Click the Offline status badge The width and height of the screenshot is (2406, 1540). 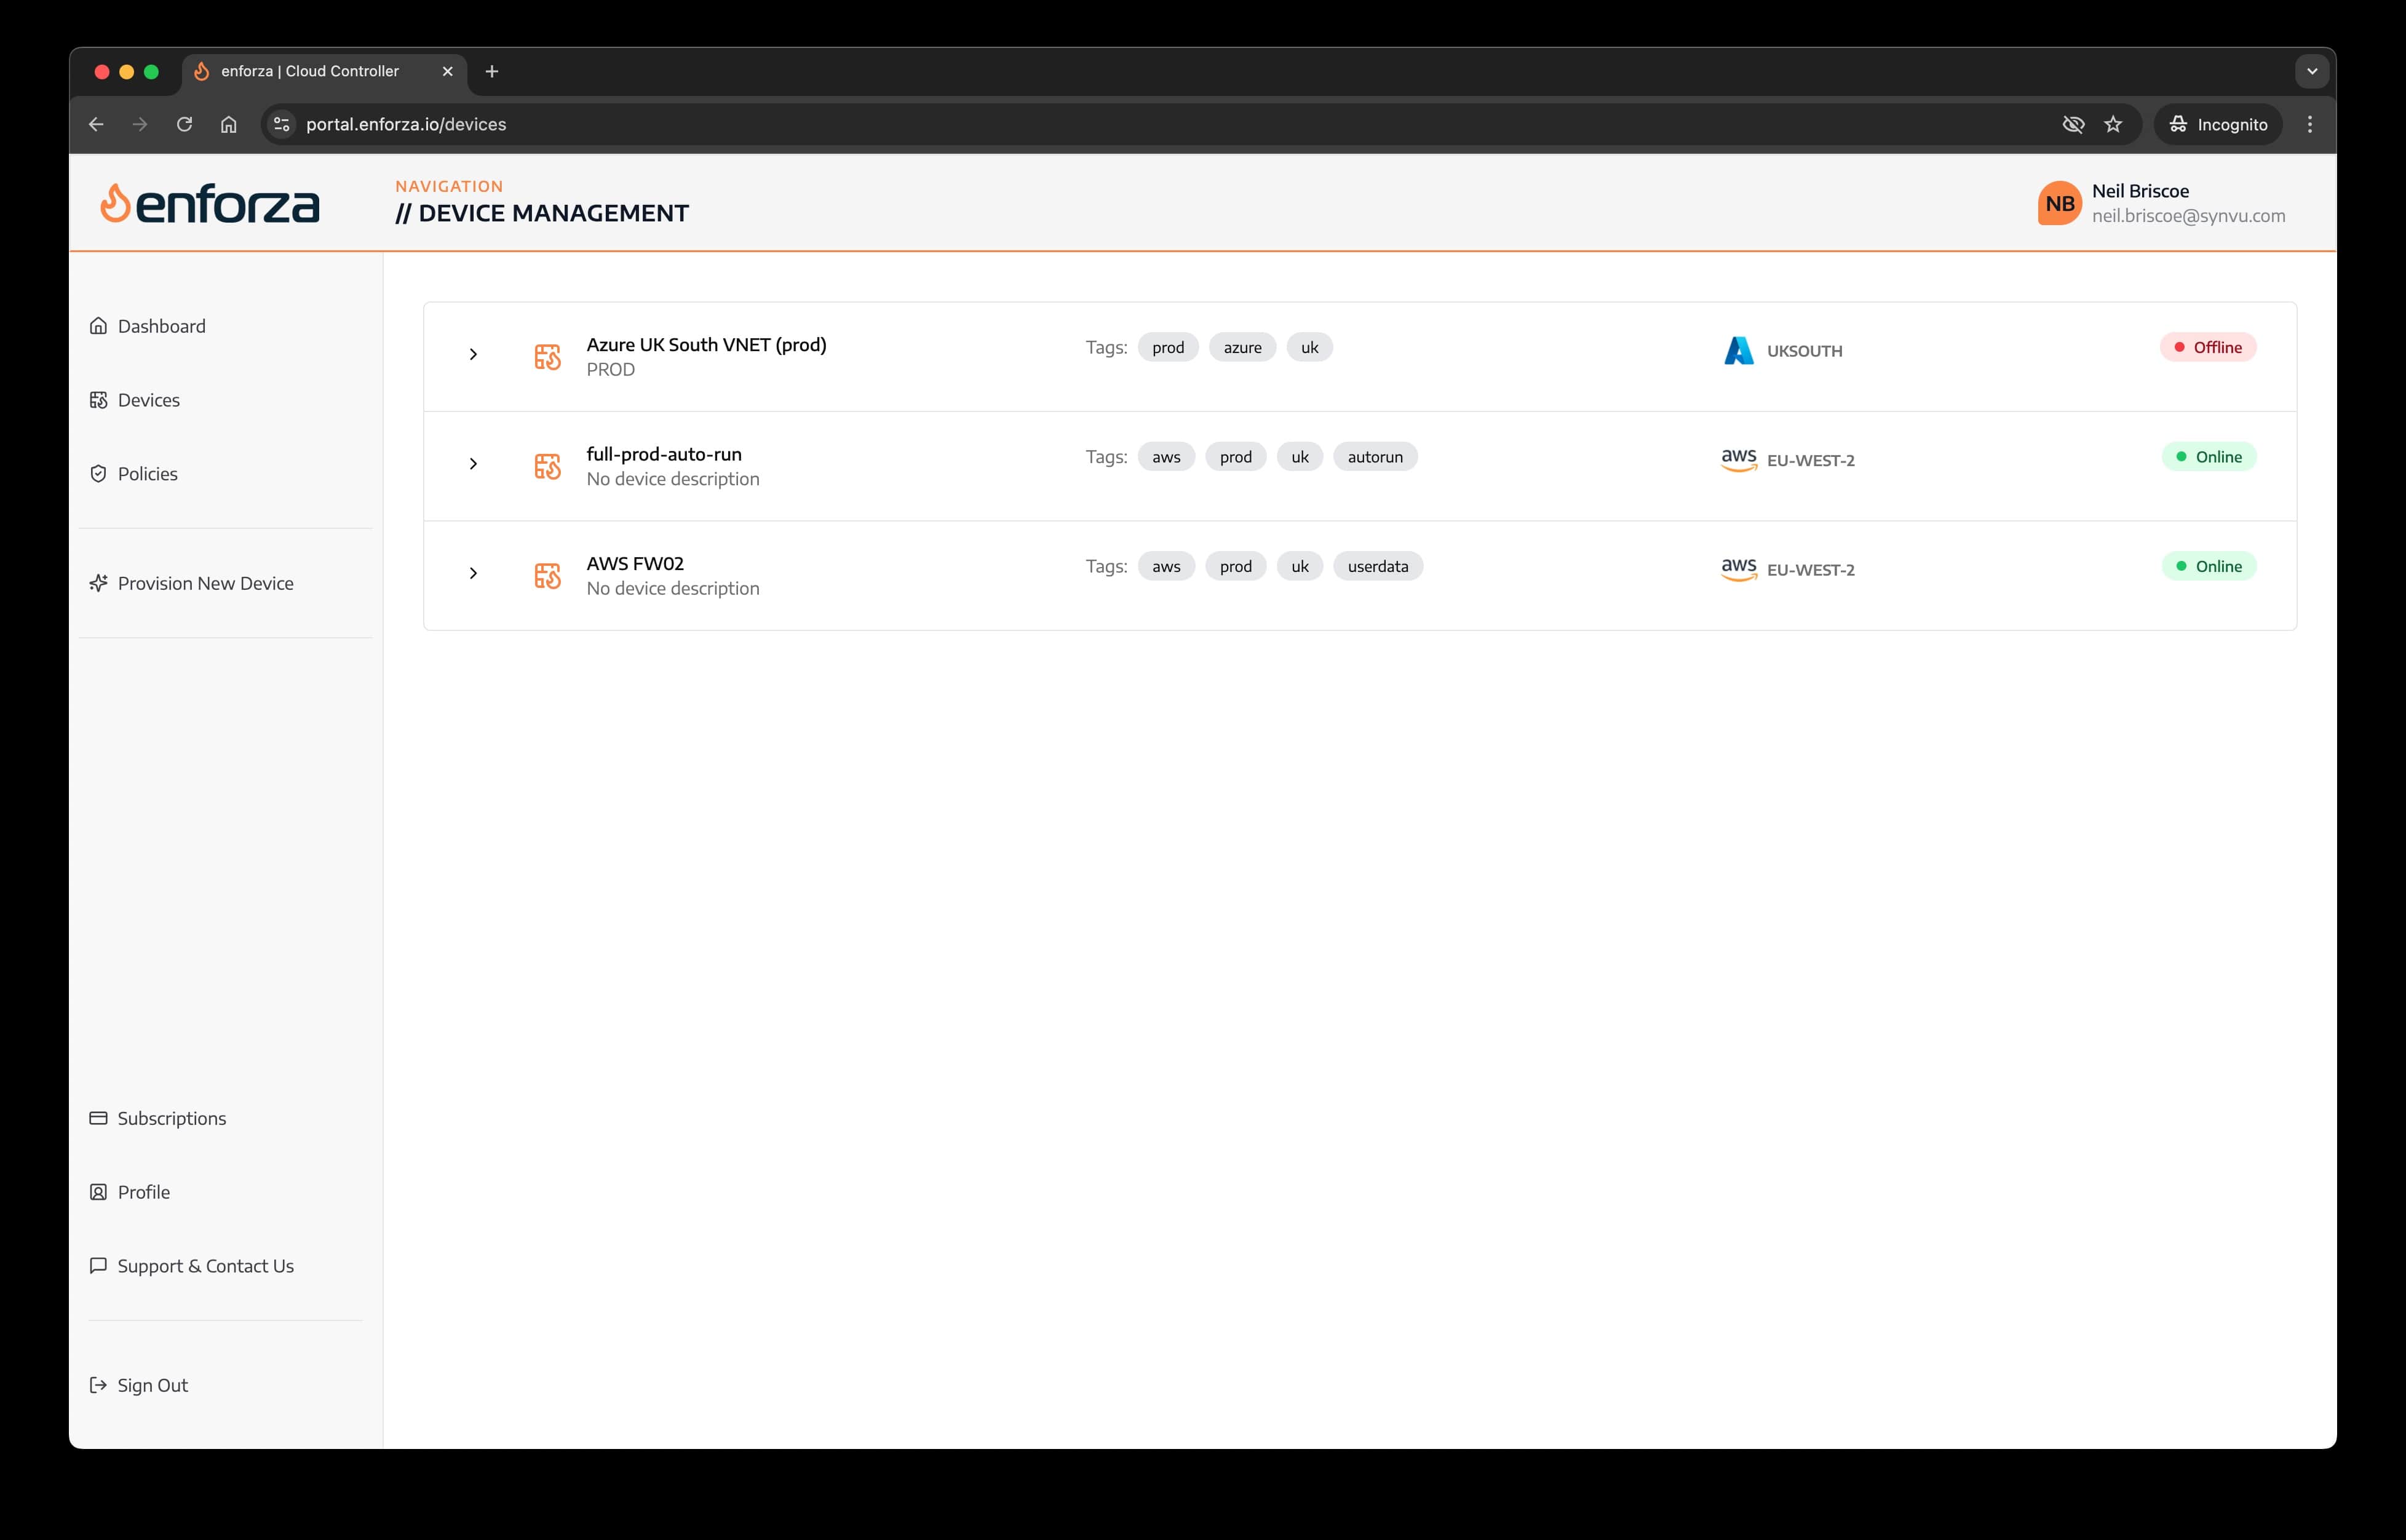tap(2208, 347)
